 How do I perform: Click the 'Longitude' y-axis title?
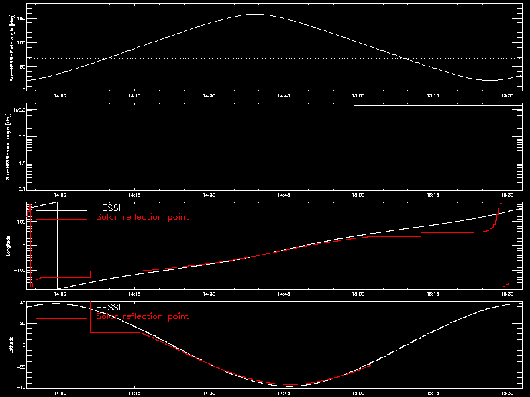8,245
